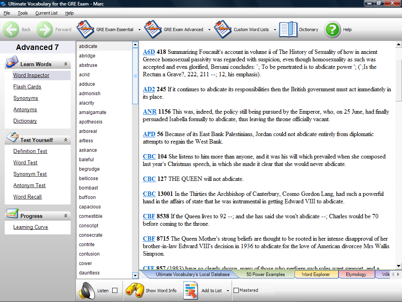
Task: Click the Show Word Info binoculars icon
Action: [x=135, y=290]
